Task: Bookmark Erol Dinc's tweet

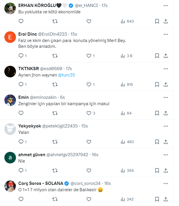Action: pos(157,56)
